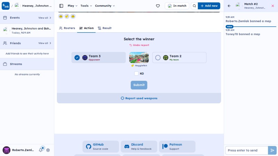Toggle the KO checkbox
The image size is (278, 156).
(x=136, y=73)
